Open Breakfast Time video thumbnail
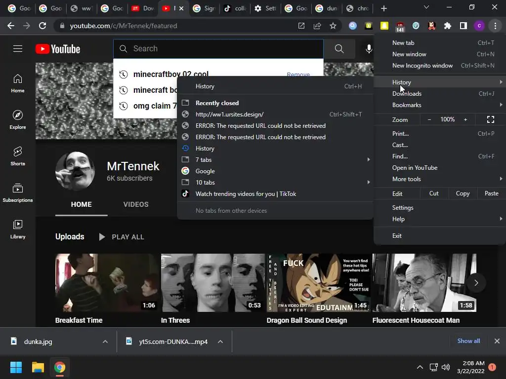Viewport: 506px width, 379px height. 107,283
